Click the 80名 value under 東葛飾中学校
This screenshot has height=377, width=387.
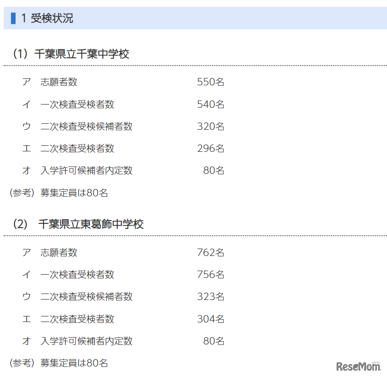pyautogui.click(x=214, y=341)
